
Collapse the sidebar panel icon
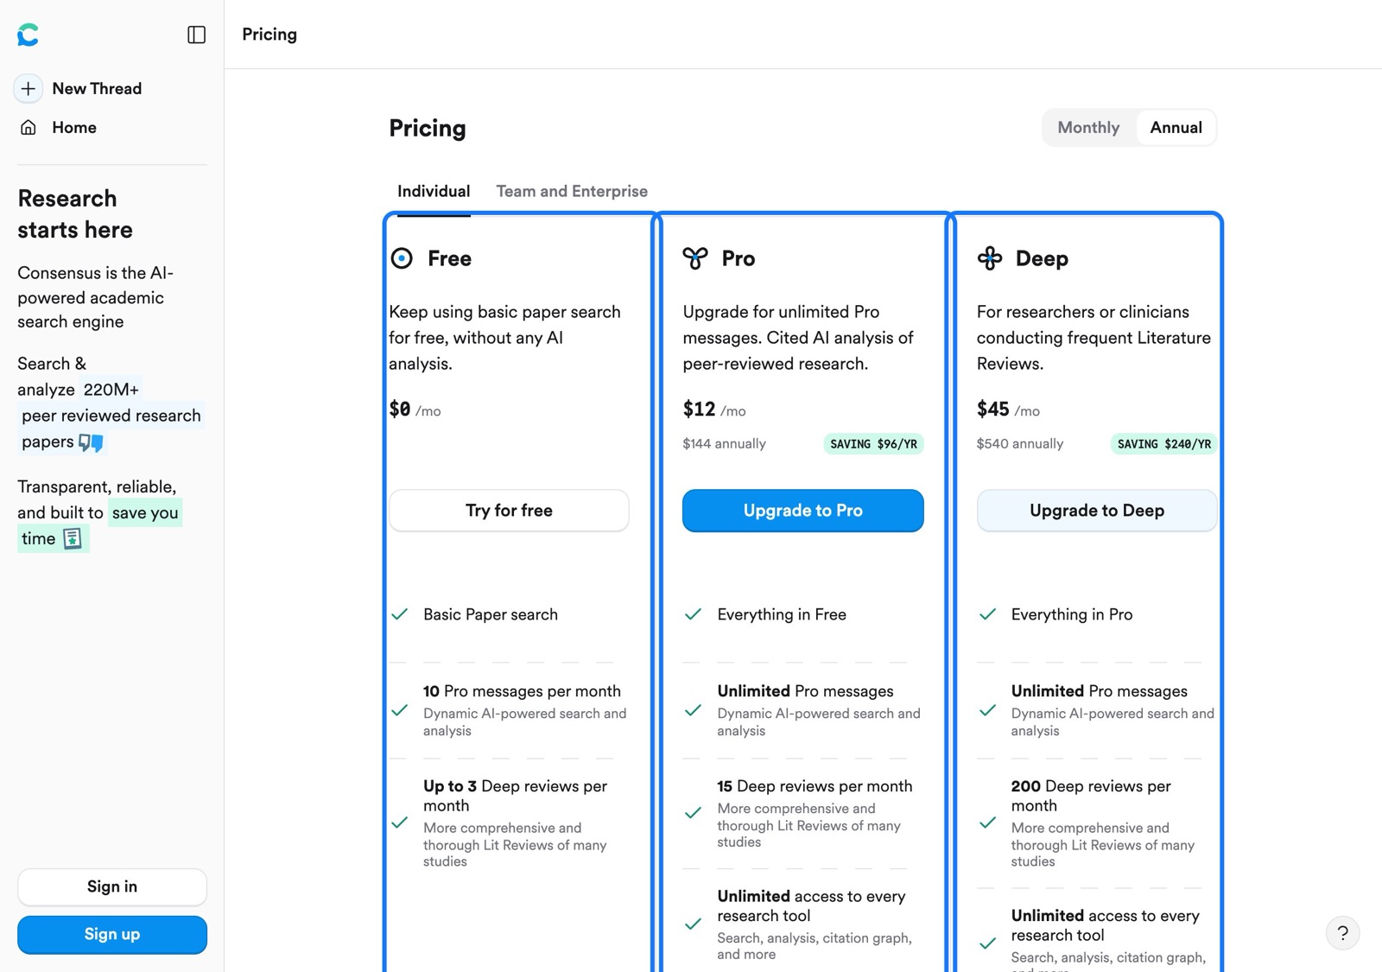tap(197, 35)
